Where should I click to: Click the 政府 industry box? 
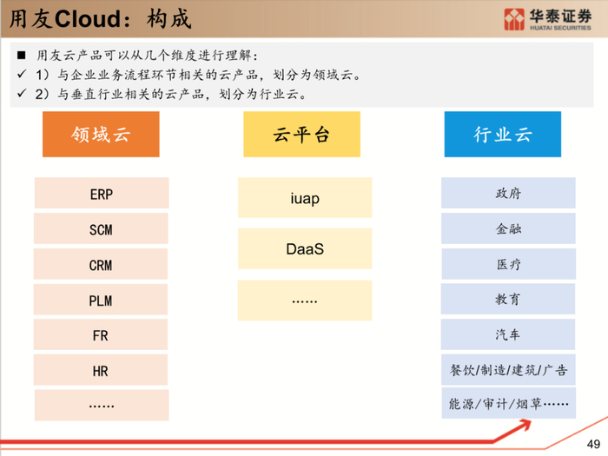click(508, 193)
